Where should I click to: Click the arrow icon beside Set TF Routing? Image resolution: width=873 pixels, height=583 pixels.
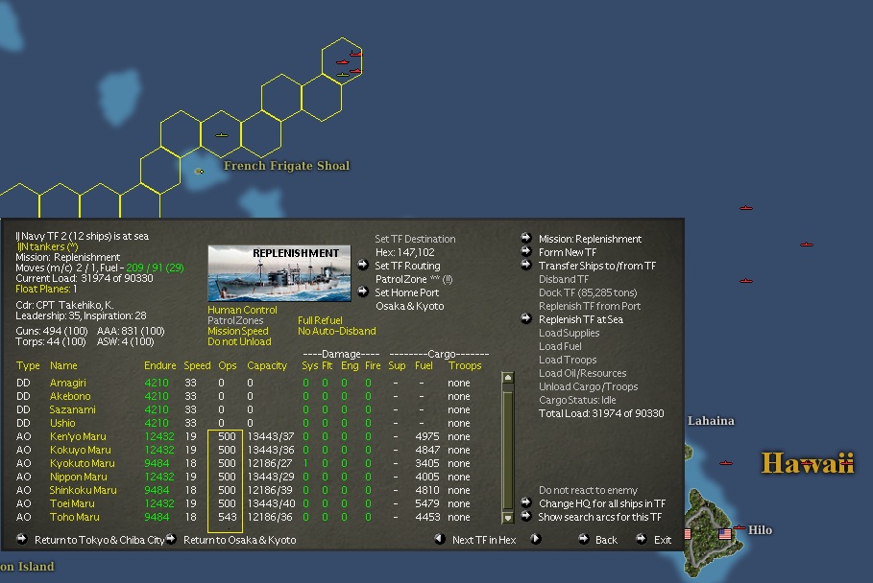(x=362, y=265)
